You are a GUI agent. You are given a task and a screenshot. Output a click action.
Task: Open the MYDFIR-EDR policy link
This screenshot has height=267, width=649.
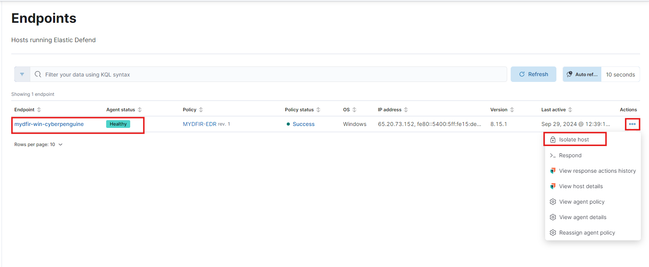(x=200, y=124)
